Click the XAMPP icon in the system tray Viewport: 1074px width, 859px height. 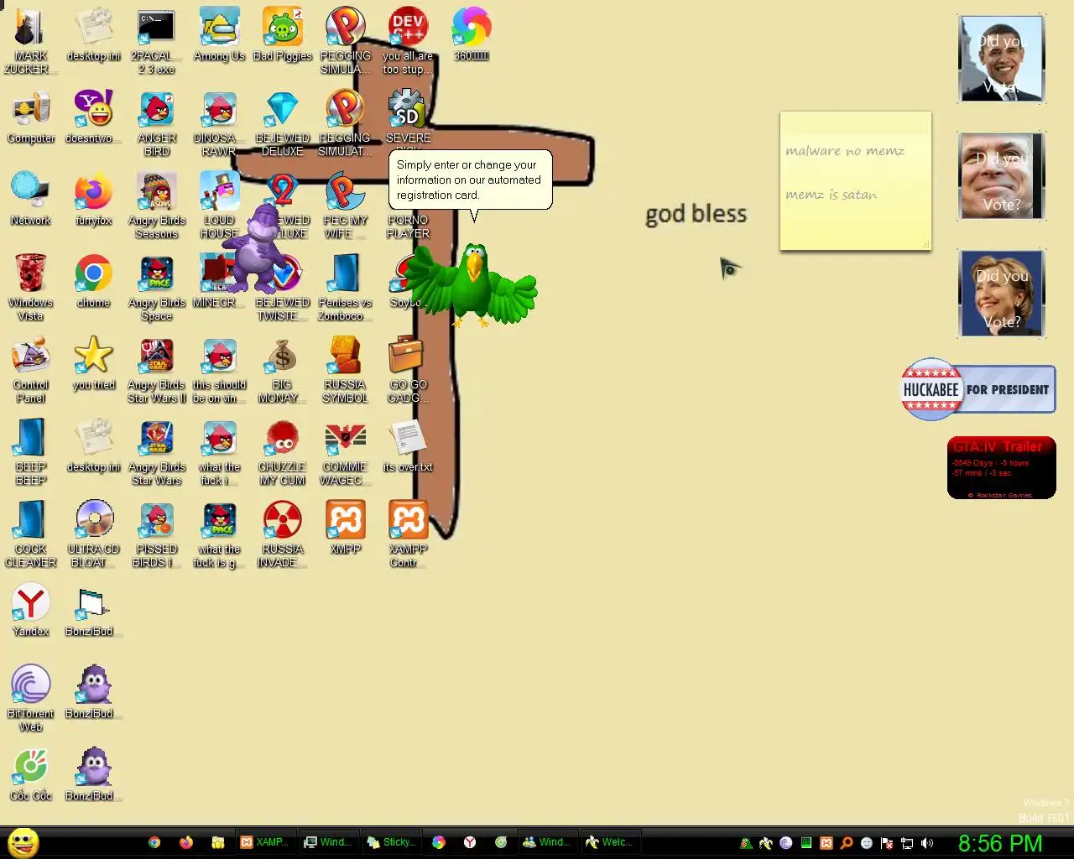tap(826, 843)
